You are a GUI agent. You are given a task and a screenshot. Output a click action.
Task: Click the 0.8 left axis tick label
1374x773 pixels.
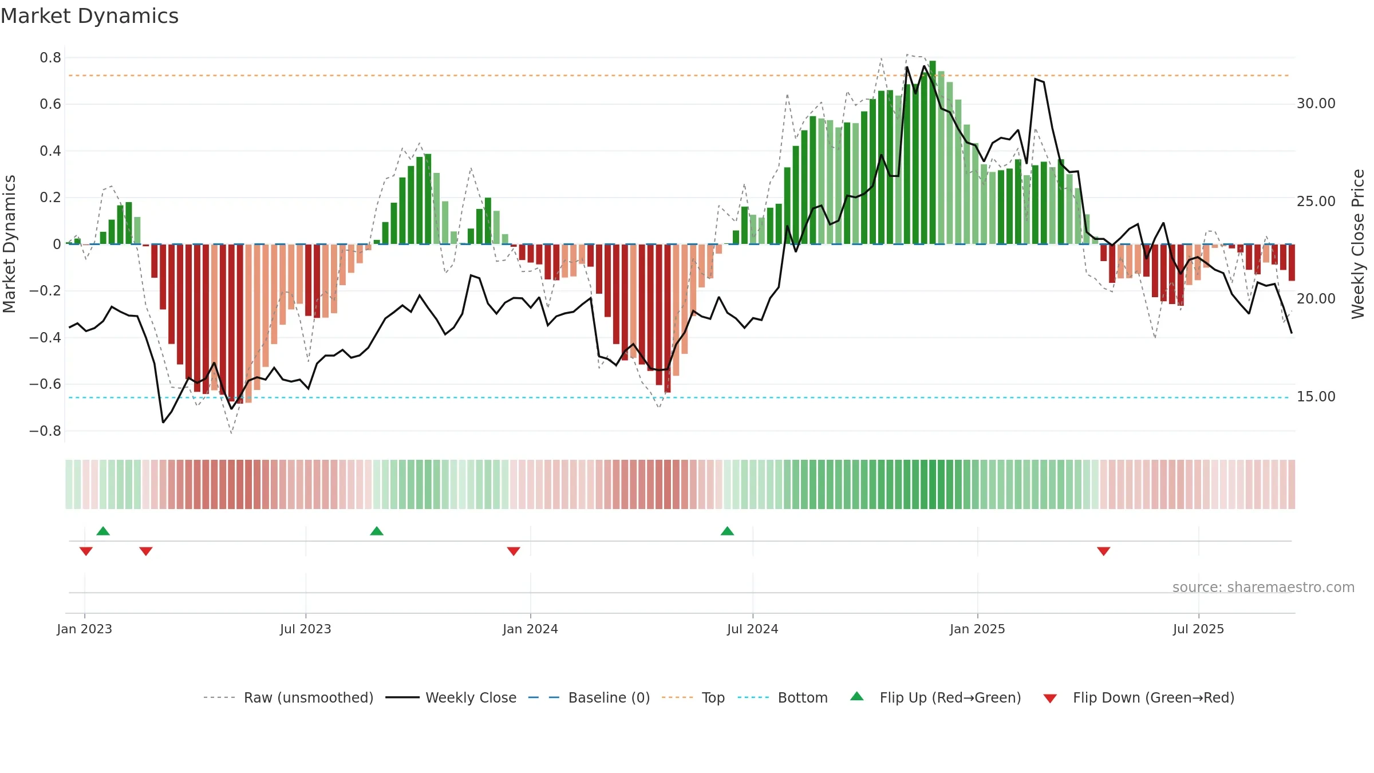(50, 58)
